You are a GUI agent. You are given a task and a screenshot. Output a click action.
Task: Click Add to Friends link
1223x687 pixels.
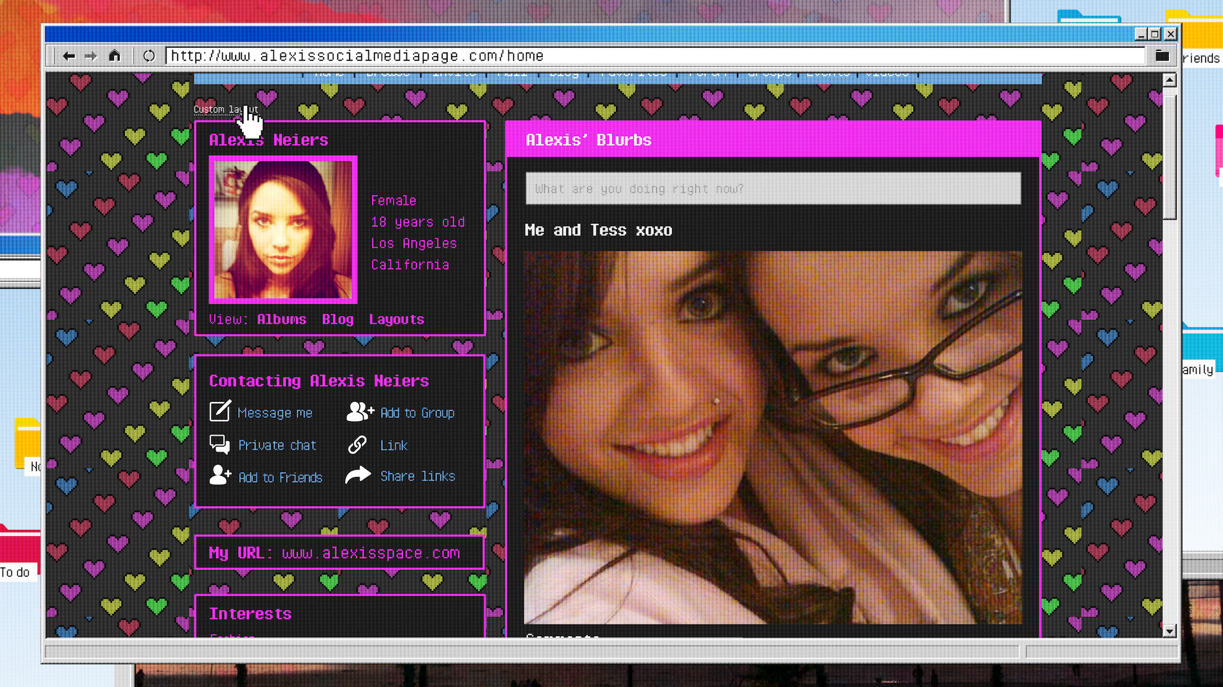coord(280,477)
